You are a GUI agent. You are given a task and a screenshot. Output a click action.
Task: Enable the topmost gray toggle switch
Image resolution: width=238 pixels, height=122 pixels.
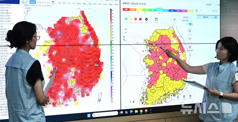pos(190,18)
